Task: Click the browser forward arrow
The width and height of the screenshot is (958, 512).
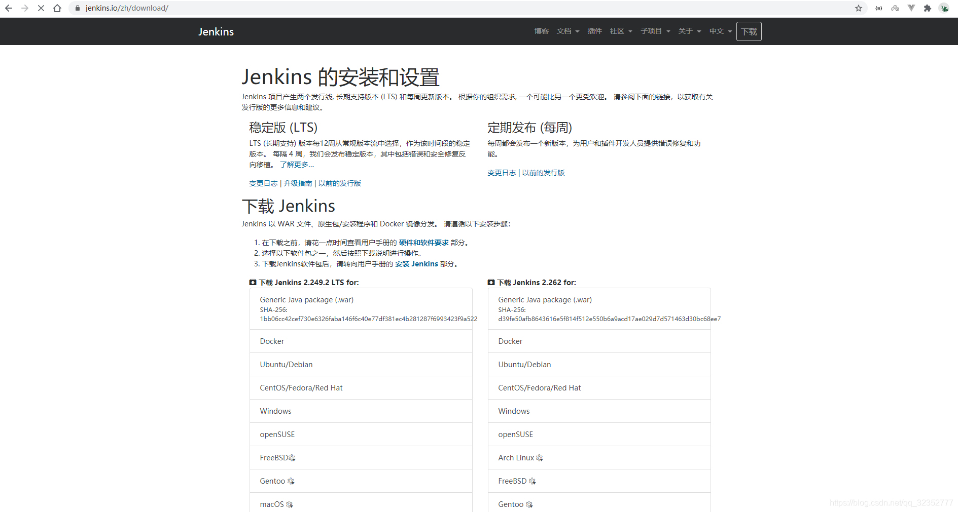Action: pos(25,8)
